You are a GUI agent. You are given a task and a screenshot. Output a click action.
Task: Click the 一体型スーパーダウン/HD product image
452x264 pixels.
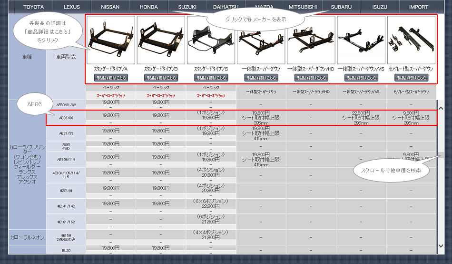[x=311, y=40]
